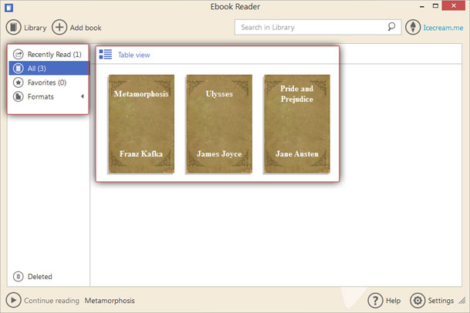Open the Library icon in the toolbar
The width and height of the screenshot is (470, 313).
13,28
